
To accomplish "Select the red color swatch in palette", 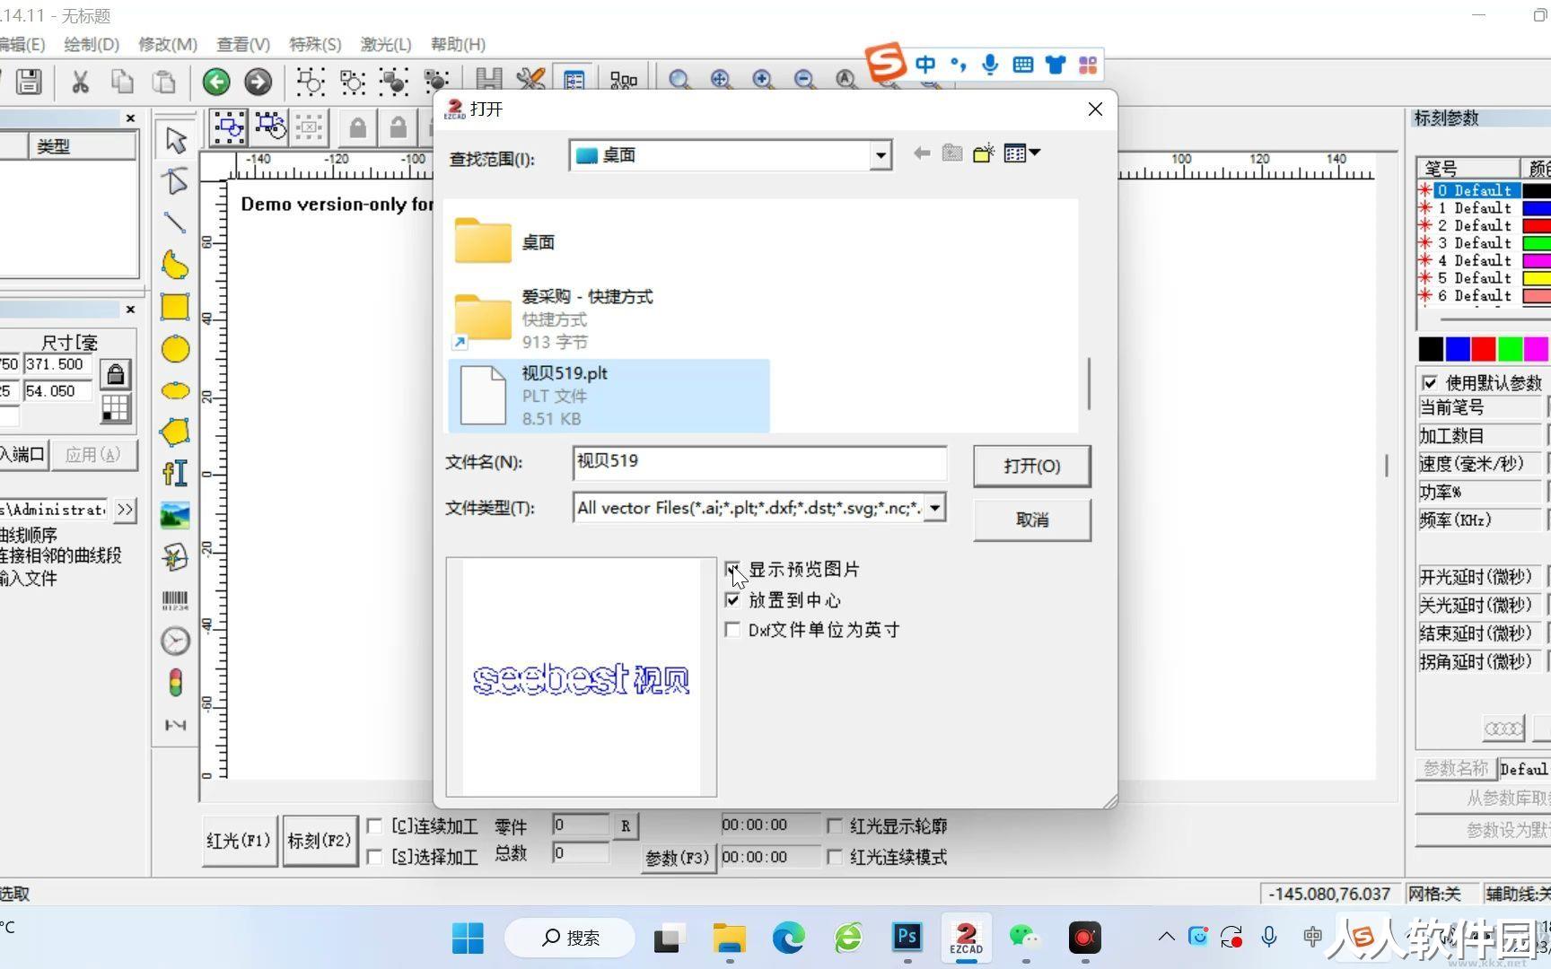I will (x=1484, y=349).
